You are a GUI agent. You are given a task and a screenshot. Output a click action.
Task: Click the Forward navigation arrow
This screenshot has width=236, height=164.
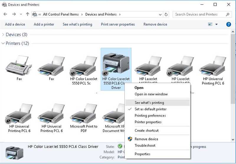14,14
